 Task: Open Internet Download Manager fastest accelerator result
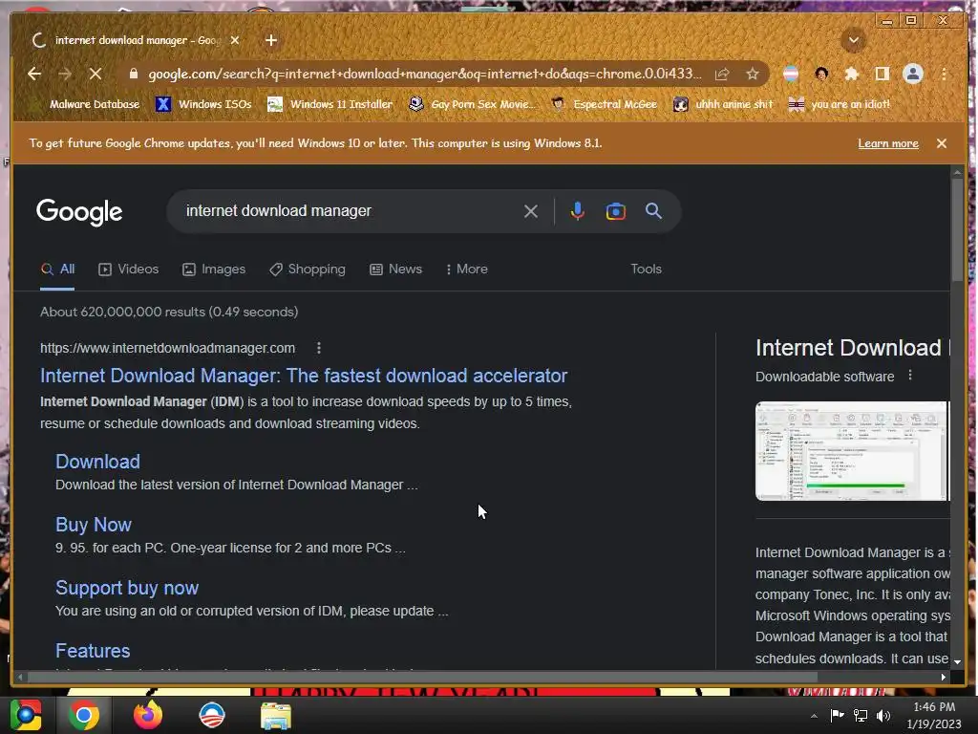pyautogui.click(x=304, y=376)
